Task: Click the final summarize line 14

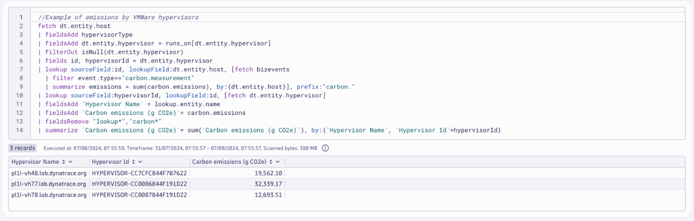Action: click(x=269, y=130)
